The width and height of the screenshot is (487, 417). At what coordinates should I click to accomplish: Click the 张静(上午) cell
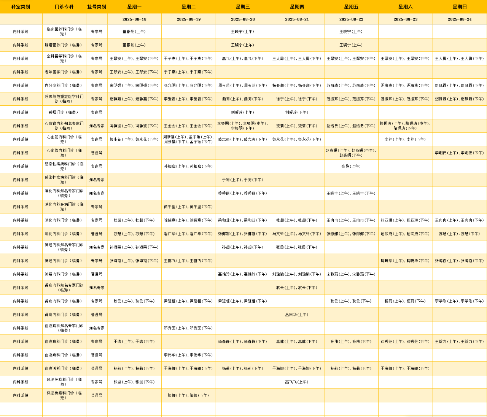tap(351, 166)
